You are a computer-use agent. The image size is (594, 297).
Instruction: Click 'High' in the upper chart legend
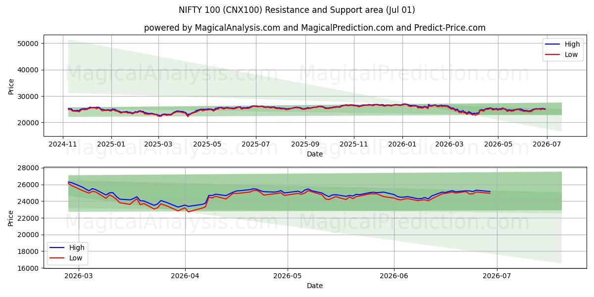click(572, 44)
